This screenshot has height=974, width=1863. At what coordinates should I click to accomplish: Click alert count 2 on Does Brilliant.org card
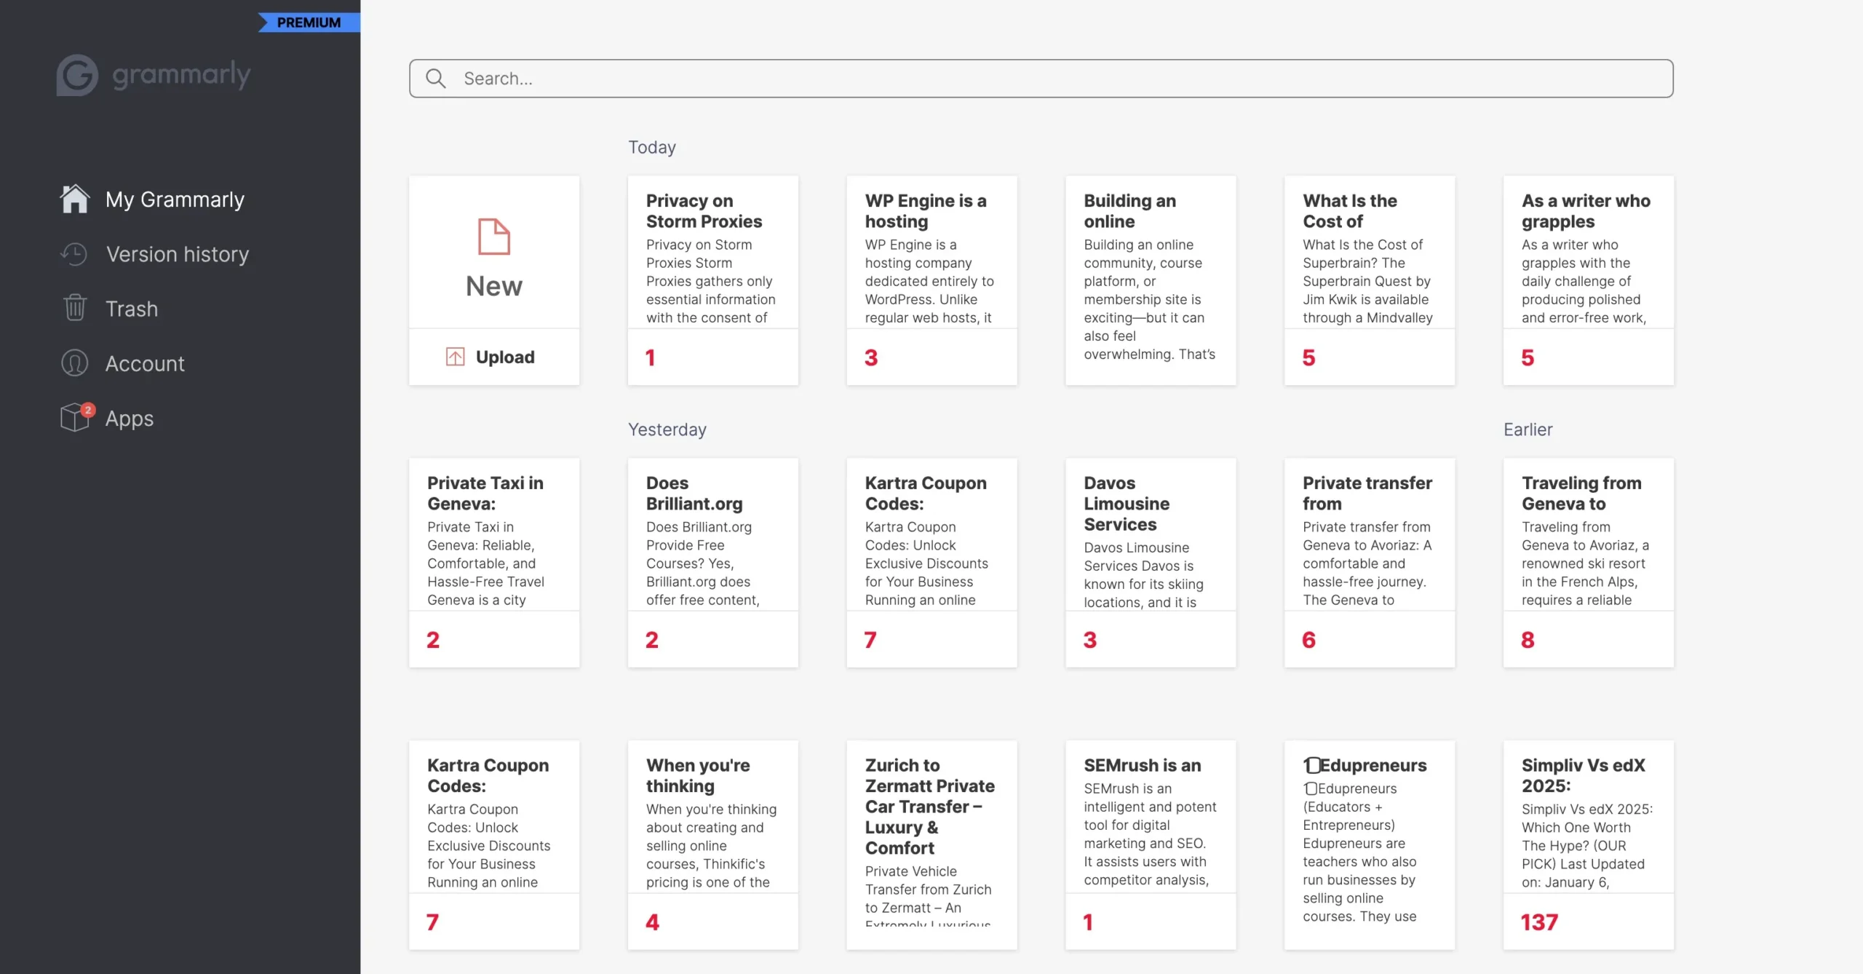click(652, 640)
